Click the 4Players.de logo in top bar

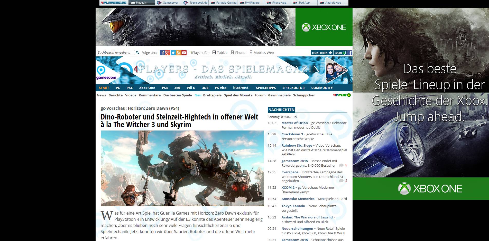click(114, 3)
